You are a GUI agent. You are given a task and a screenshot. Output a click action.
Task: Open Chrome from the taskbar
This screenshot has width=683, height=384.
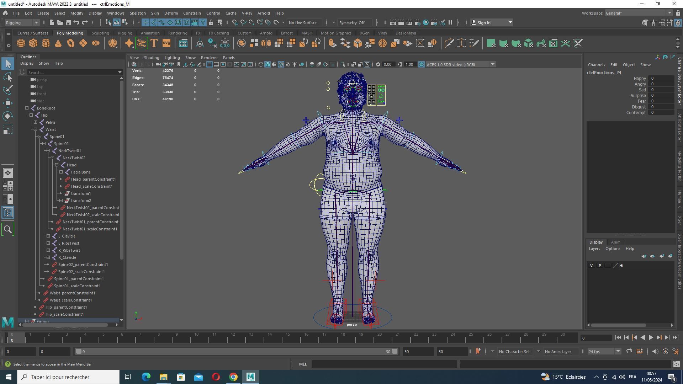pyautogui.click(x=233, y=377)
